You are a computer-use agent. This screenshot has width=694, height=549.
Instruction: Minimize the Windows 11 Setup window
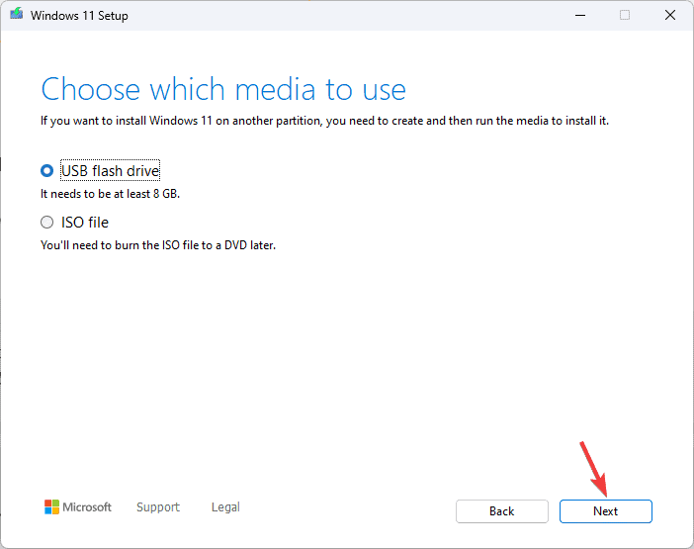(579, 15)
